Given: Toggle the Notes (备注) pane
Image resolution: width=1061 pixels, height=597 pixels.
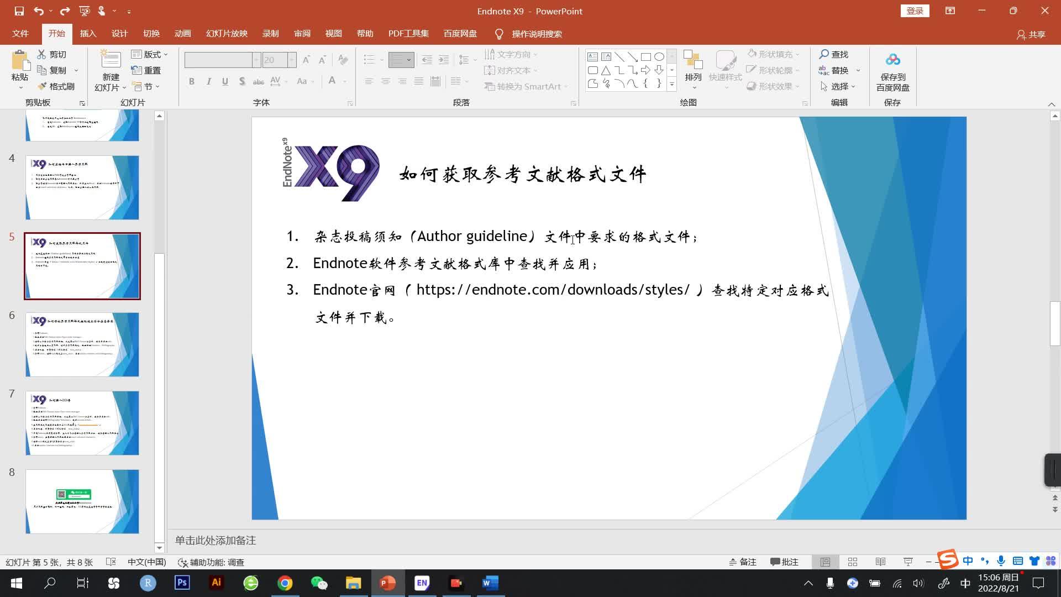Looking at the screenshot, I should [x=743, y=562].
